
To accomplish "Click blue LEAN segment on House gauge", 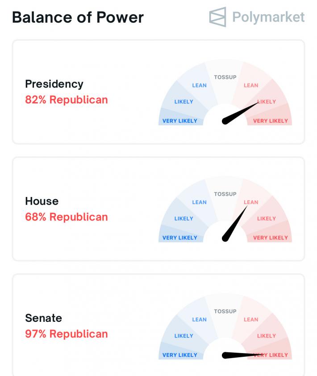I will 199,202.
